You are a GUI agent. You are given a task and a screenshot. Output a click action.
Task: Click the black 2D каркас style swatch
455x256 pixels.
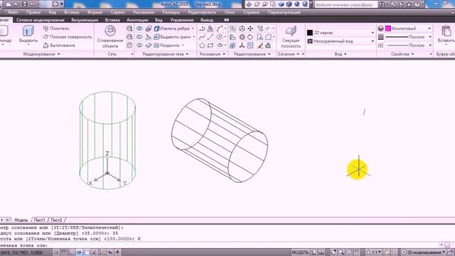click(x=310, y=33)
